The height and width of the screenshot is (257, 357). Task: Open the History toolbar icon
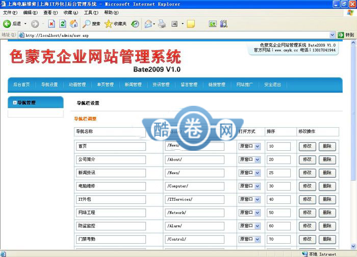point(135,24)
